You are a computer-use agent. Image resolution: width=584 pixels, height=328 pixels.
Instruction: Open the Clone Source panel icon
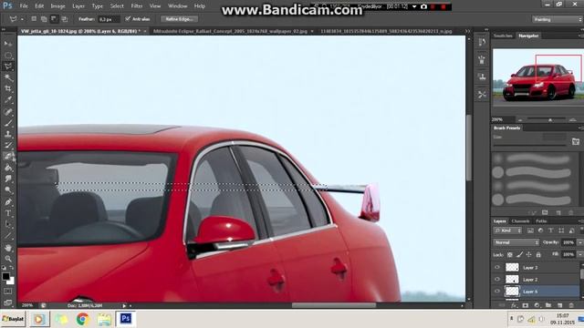coord(482,77)
